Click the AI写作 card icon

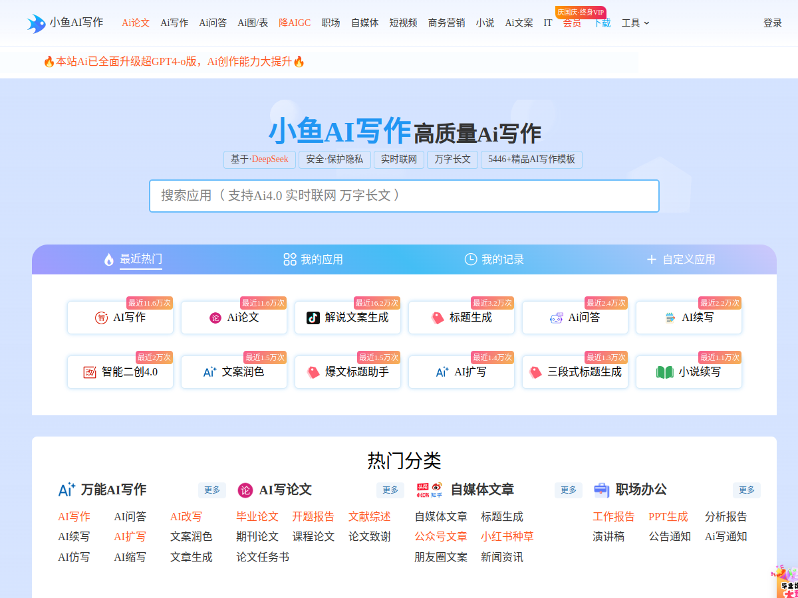point(101,318)
